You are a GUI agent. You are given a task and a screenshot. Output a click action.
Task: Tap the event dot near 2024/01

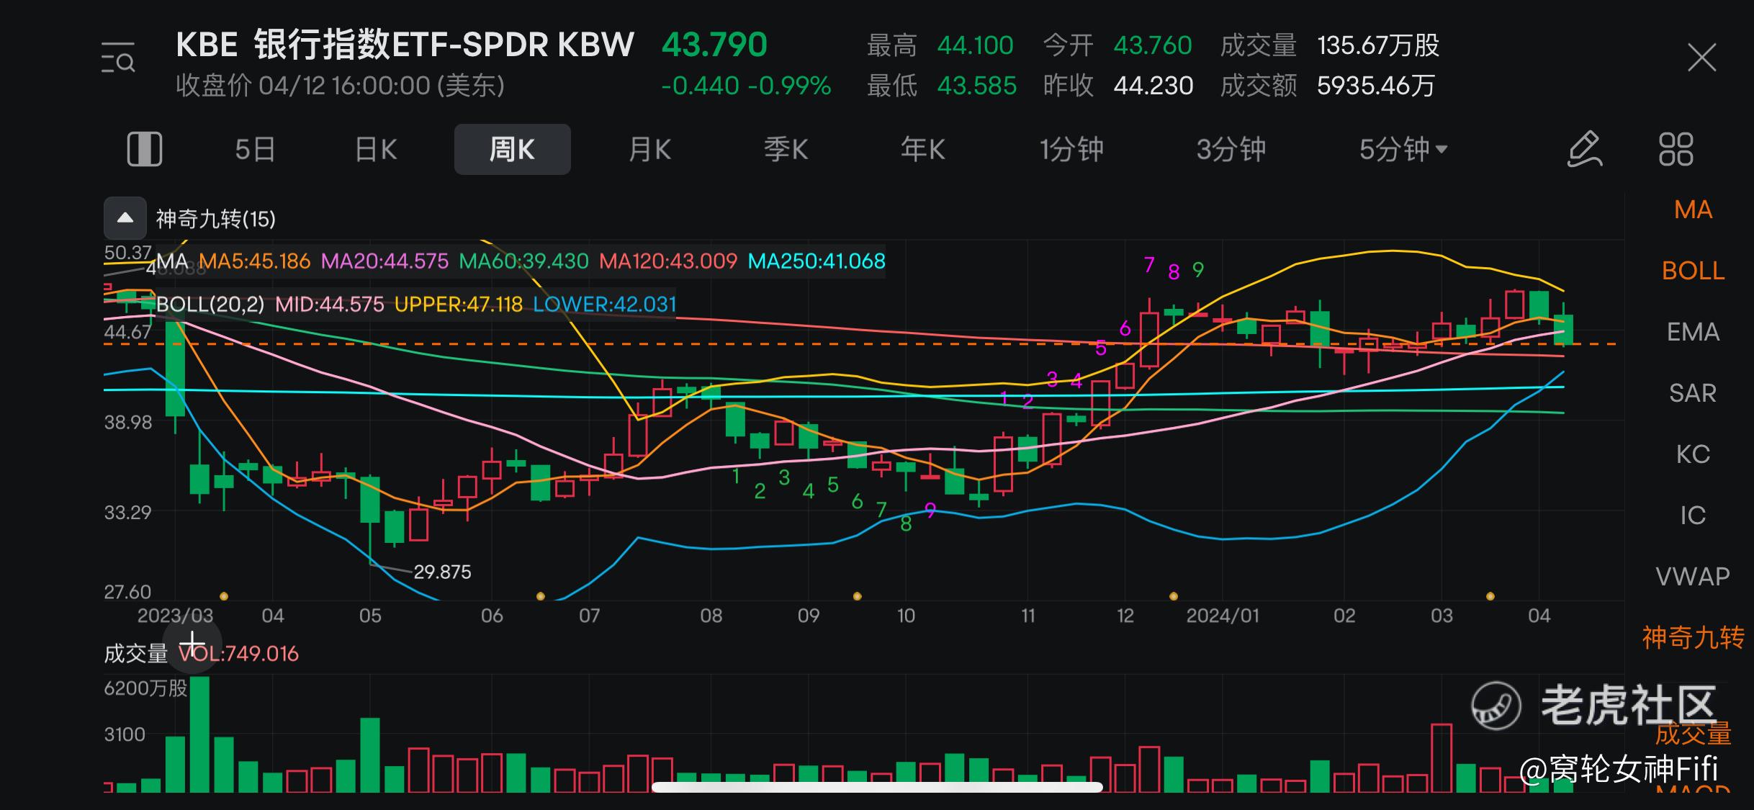(x=1174, y=596)
